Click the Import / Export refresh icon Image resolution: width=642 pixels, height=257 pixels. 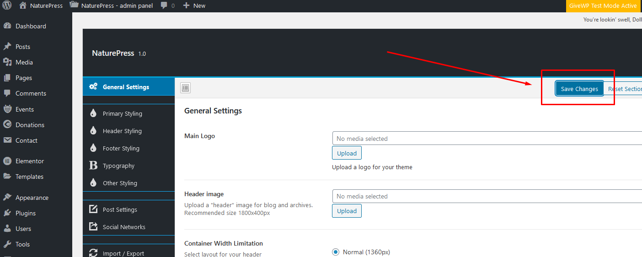click(x=93, y=253)
